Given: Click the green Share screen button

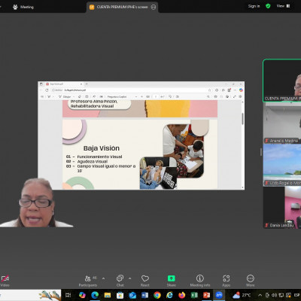Looking at the screenshot, I should click(x=172, y=281).
